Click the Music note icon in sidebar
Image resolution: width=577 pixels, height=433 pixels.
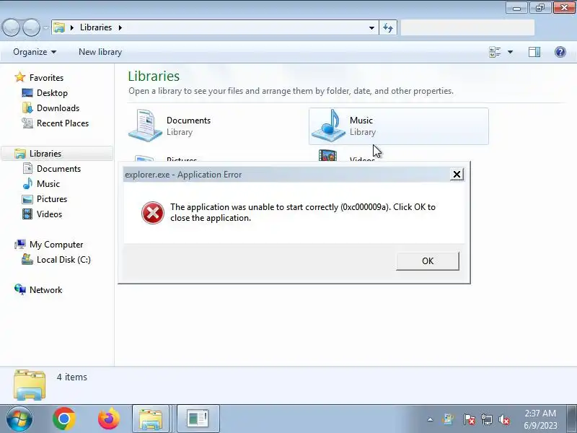pyautogui.click(x=27, y=183)
